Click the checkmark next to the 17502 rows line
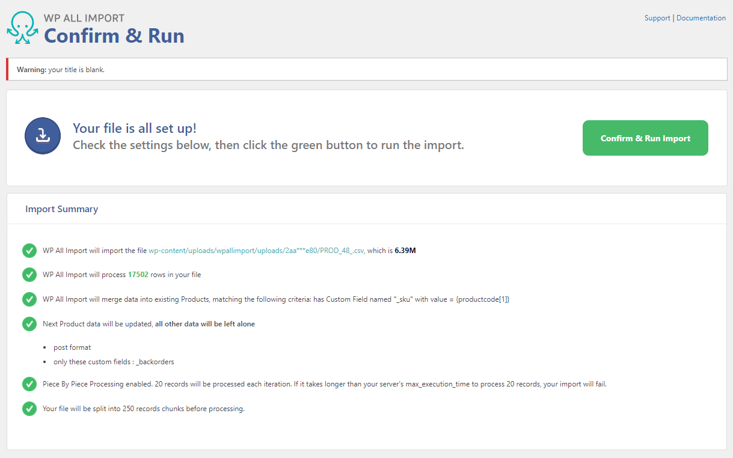The width and height of the screenshot is (733, 458). 29,275
